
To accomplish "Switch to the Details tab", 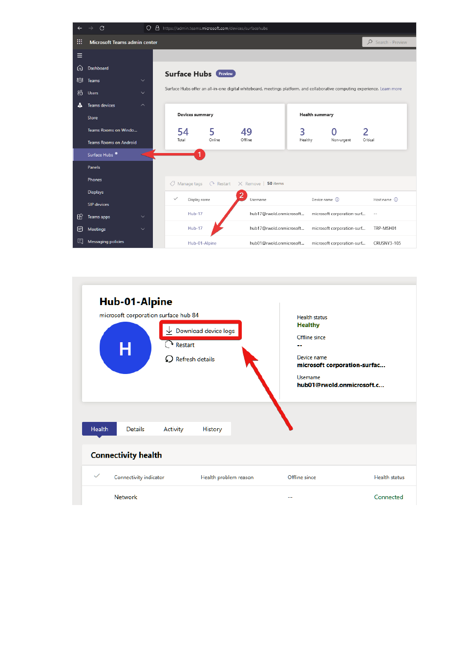I will (x=135, y=429).
